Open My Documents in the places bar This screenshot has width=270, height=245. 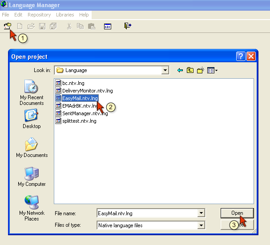point(32,148)
